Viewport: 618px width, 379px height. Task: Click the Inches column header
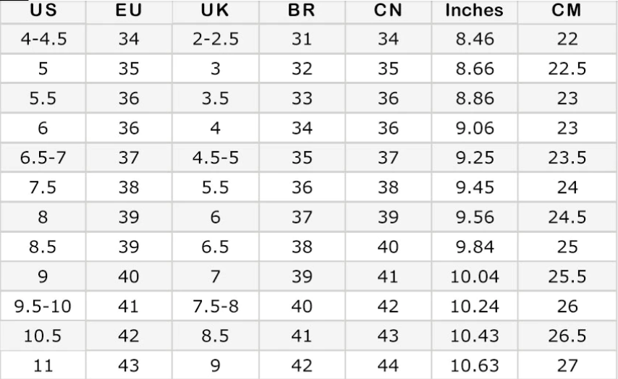474,12
